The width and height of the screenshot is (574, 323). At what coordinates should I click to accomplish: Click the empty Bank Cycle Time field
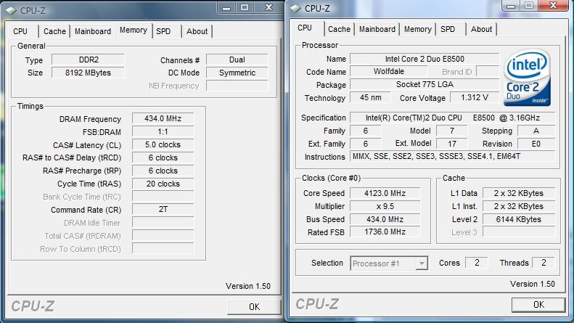(x=163, y=197)
